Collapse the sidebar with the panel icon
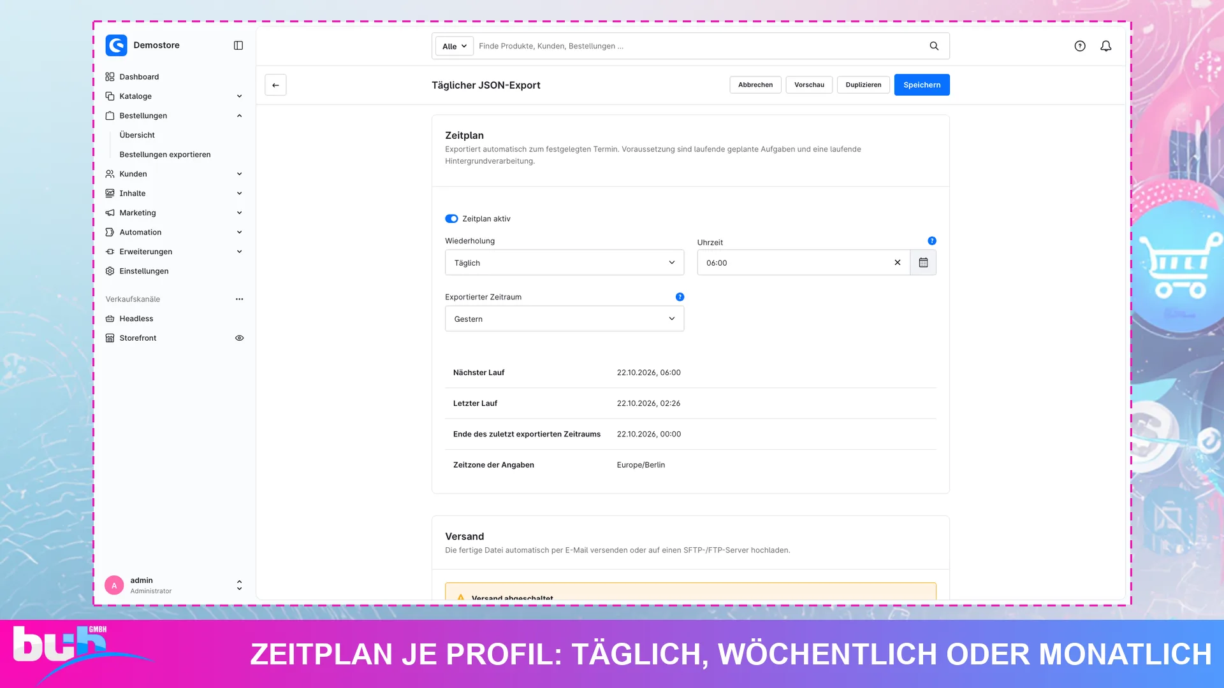Screen dimensions: 1224x688 (x=238, y=45)
